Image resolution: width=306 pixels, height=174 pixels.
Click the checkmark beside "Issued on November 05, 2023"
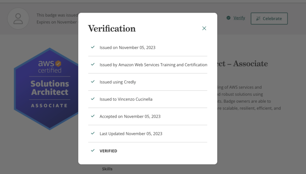coord(92,47)
